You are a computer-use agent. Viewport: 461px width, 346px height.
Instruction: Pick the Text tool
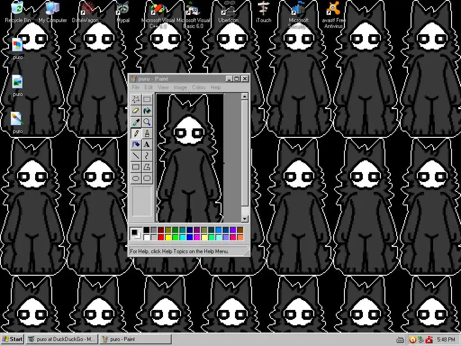coord(147,145)
